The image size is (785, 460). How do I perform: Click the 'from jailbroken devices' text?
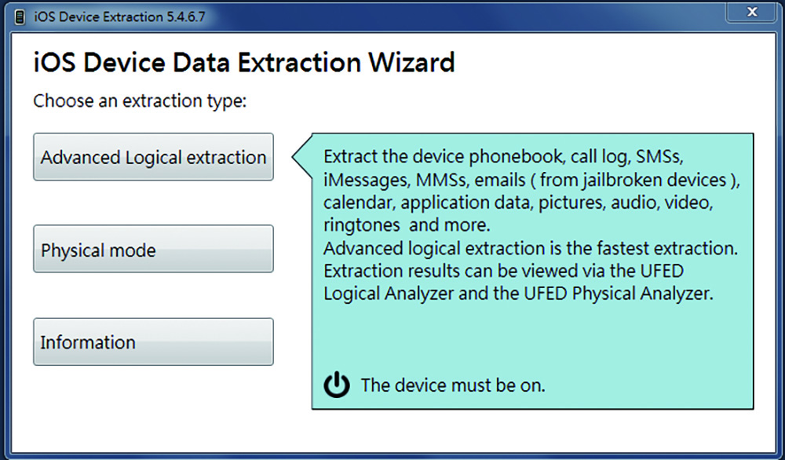point(633,180)
